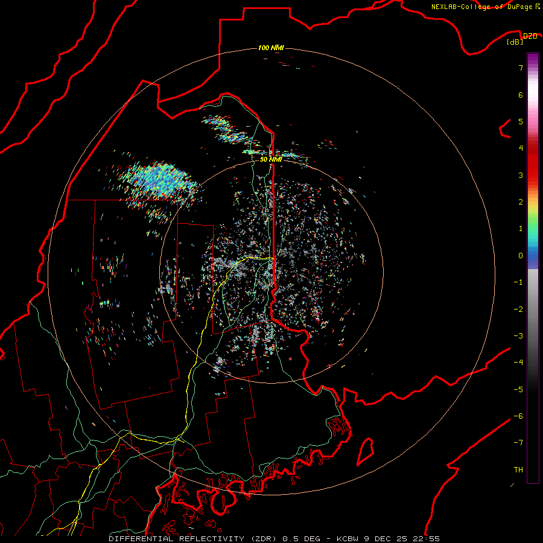Click the TH threshold label on the legend
The image size is (543, 543).
tap(518, 470)
